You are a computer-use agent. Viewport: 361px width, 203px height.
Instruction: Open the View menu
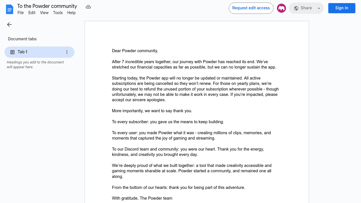tap(44, 13)
